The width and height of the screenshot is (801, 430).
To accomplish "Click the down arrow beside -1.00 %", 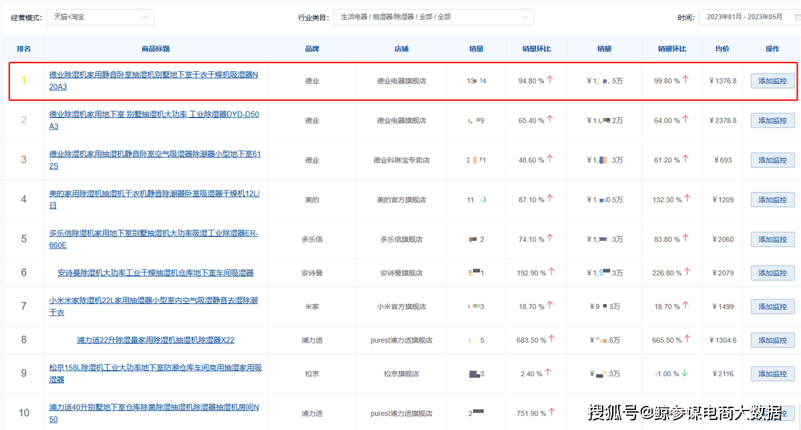I will pyautogui.click(x=684, y=373).
